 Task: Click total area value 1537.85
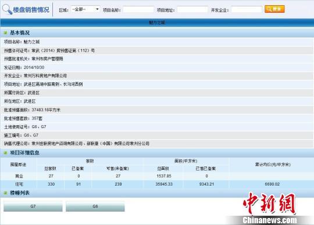click(164, 176)
